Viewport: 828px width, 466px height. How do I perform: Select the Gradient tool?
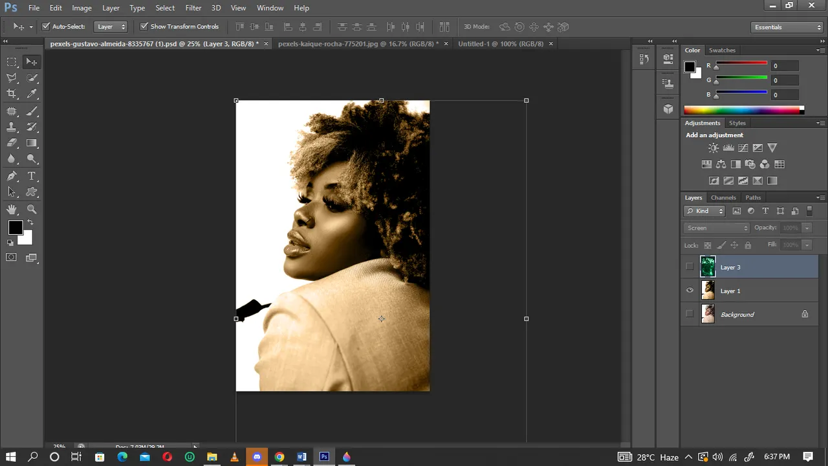coord(32,143)
